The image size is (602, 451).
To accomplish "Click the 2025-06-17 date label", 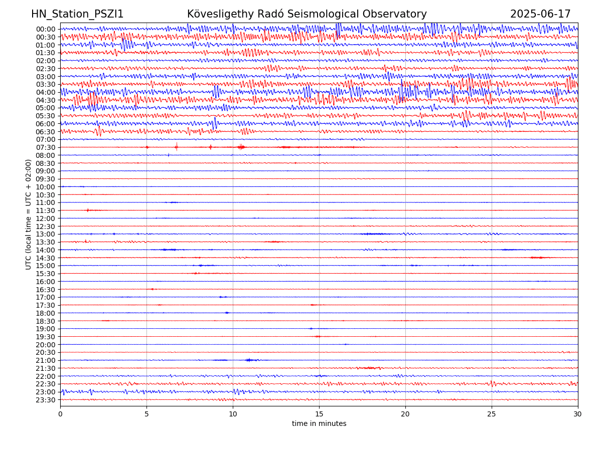I will pos(540,15).
